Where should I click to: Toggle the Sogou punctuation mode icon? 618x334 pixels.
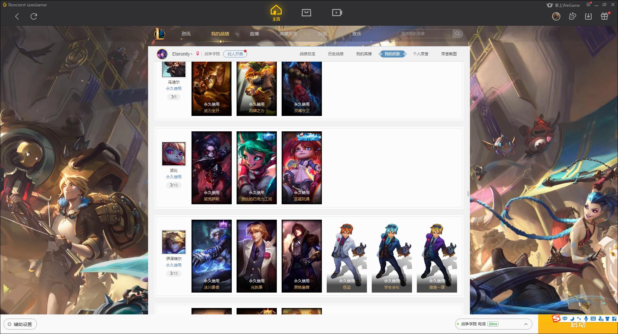click(579, 319)
